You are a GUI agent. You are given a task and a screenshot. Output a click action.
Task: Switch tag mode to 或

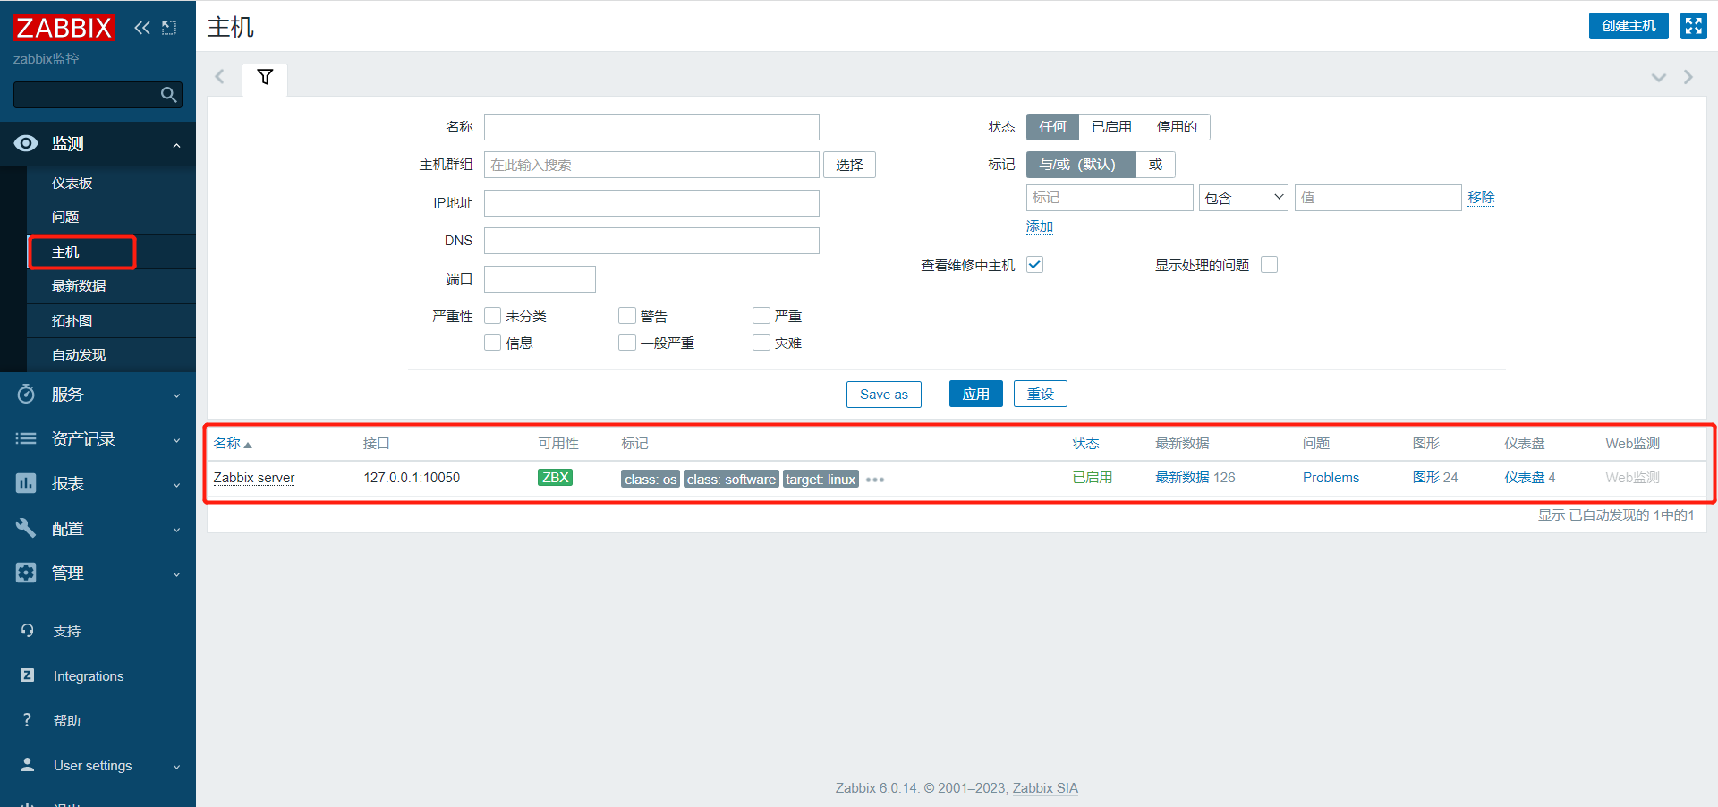click(x=1155, y=165)
